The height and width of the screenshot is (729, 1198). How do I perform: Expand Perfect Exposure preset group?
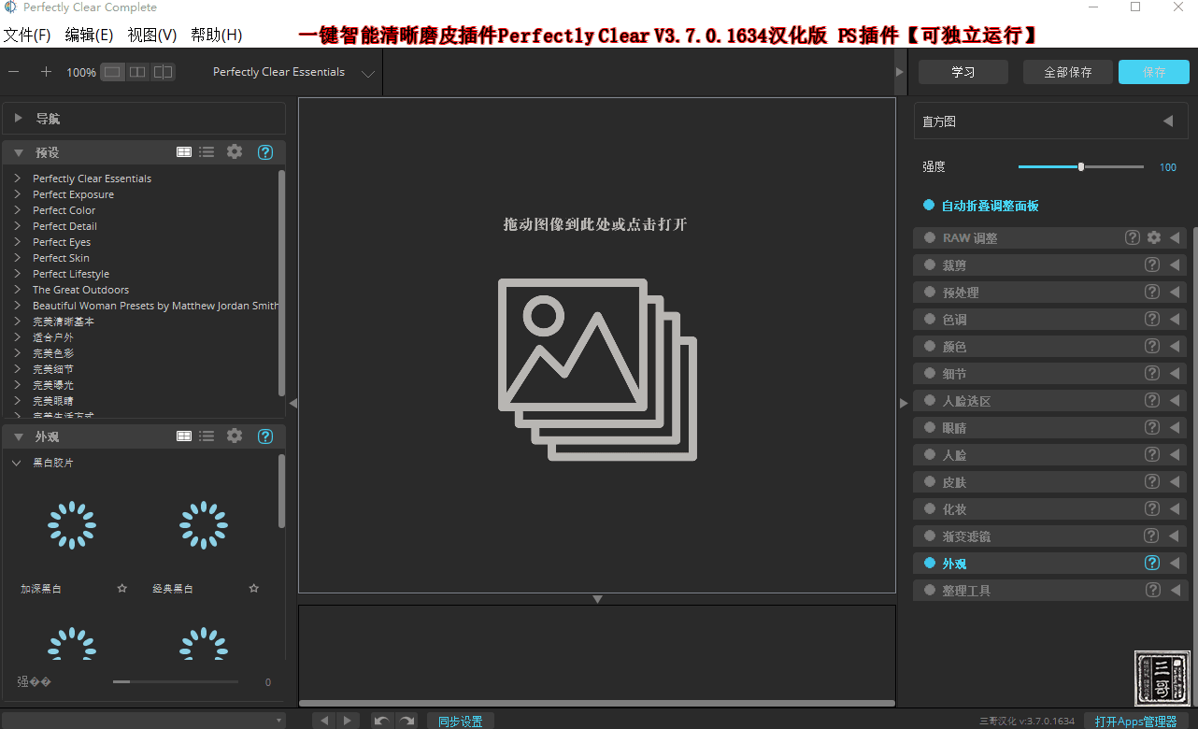pyautogui.click(x=18, y=194)
